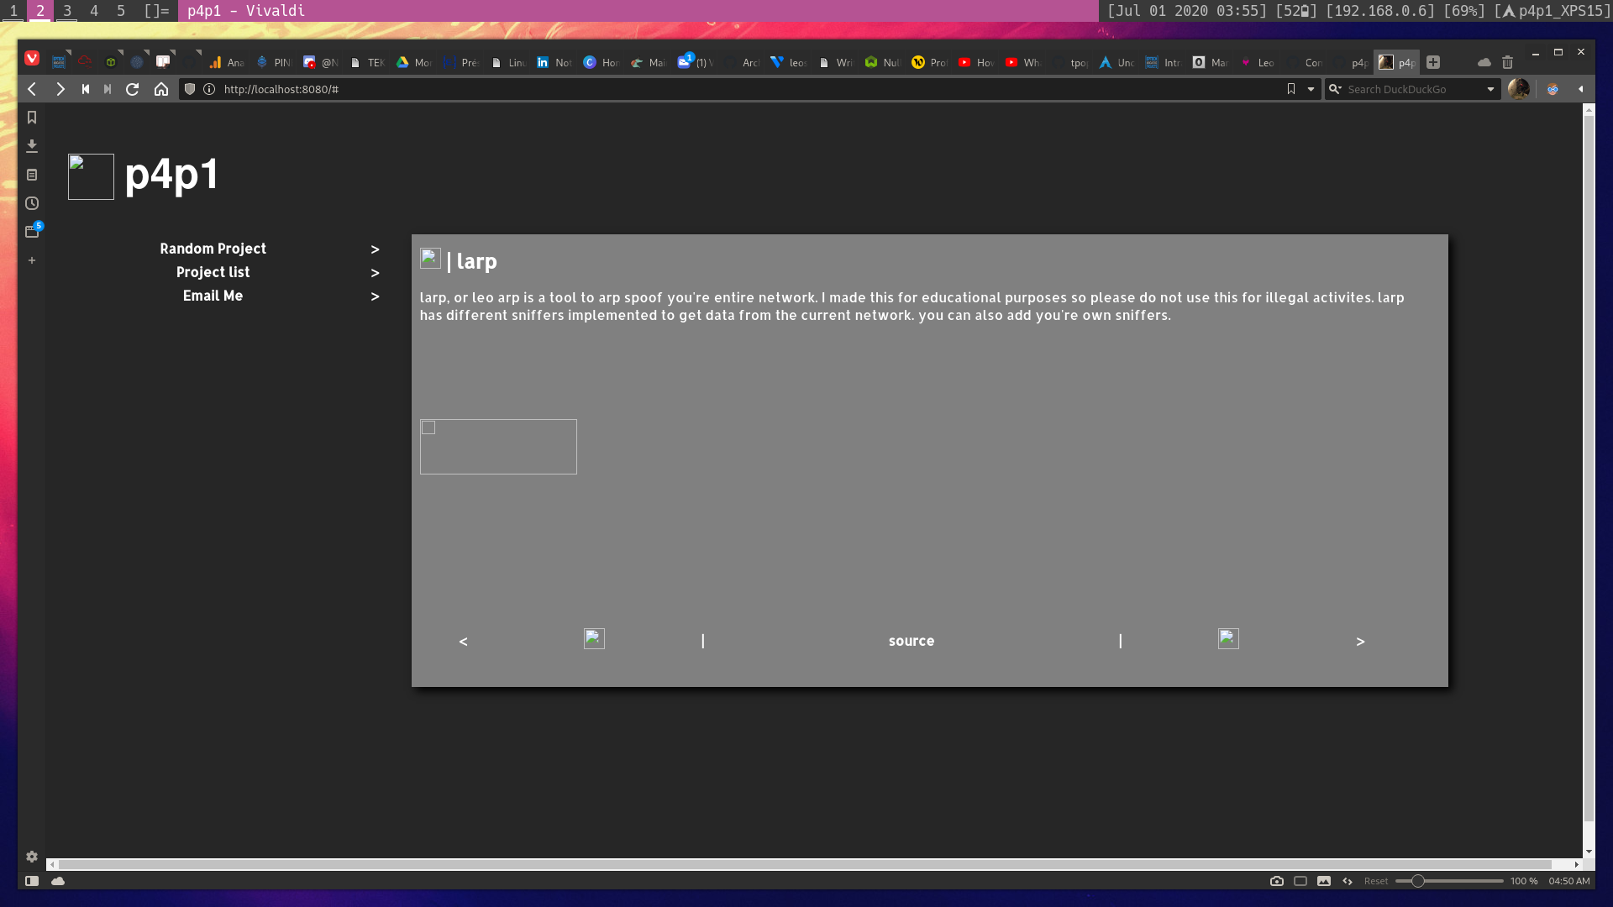This screenshot has width=1613, height=907.
Task: Open the Downloads panel in the sidebar
Action: point(32,146)
